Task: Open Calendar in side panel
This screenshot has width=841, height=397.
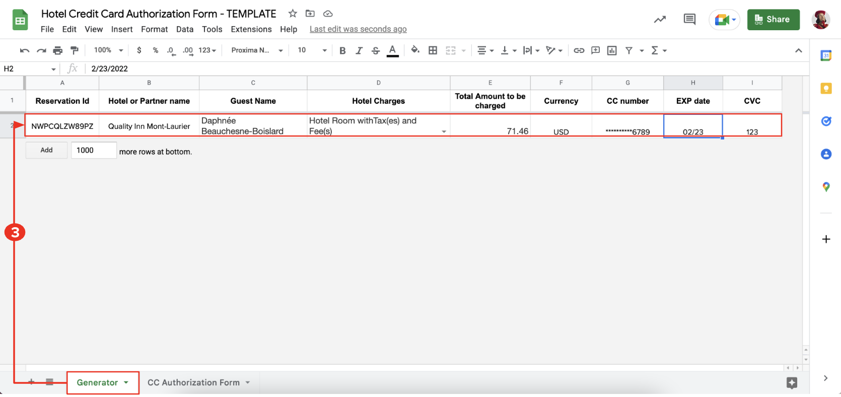Action: pyautogui.click(x=826, y=56)
